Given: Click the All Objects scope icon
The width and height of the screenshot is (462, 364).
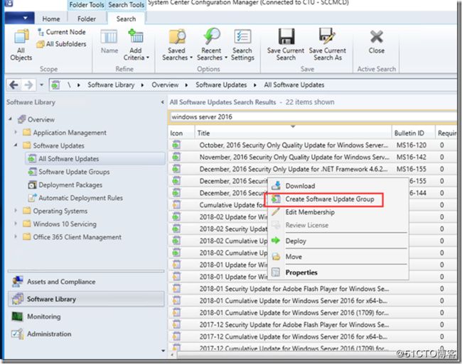Looking at the screenshot, I should [x=21, y=45].
